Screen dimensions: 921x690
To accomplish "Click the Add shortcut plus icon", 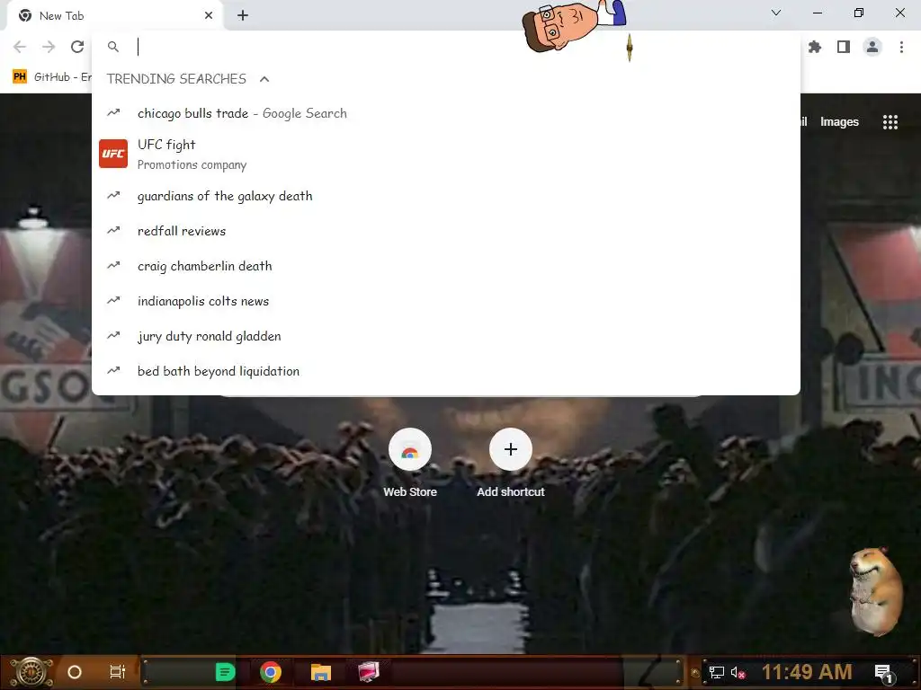I will (x=511, y=449).
